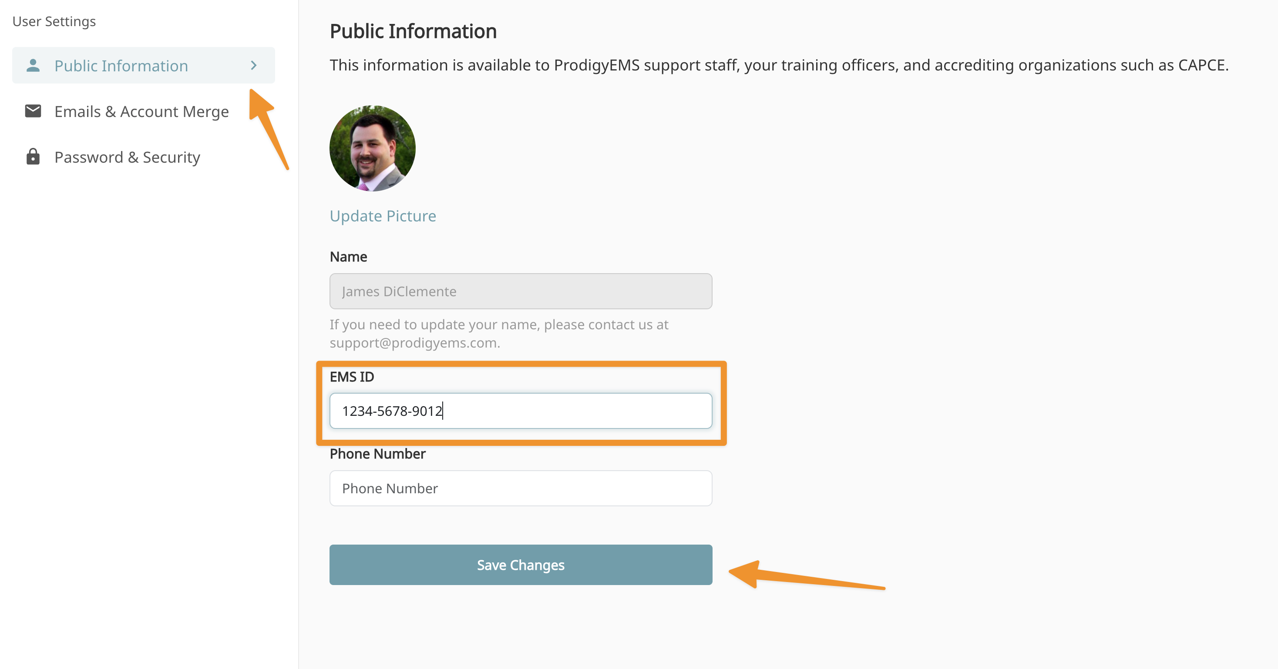Click the description mentioning CAPCE accrediting organizations
The image size is (1278, 669).
pyautogui.click(x=779, y=65)
